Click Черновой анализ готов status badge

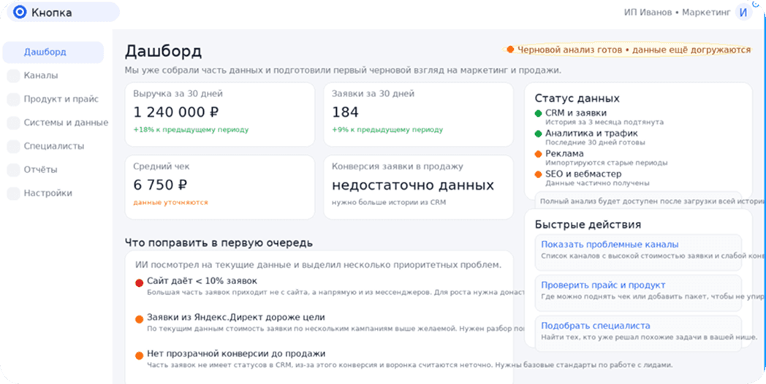629,50
